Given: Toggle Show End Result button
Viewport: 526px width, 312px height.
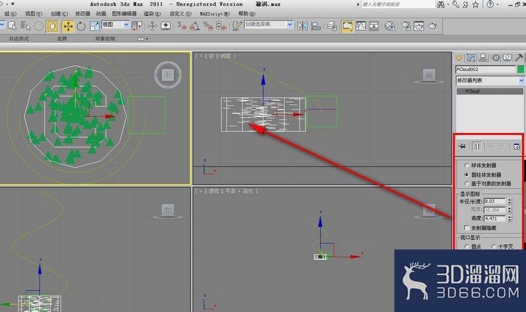Looking at the screenshot, I should point(477,146).
